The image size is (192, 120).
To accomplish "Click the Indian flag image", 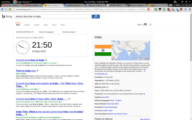I will 103,50.
